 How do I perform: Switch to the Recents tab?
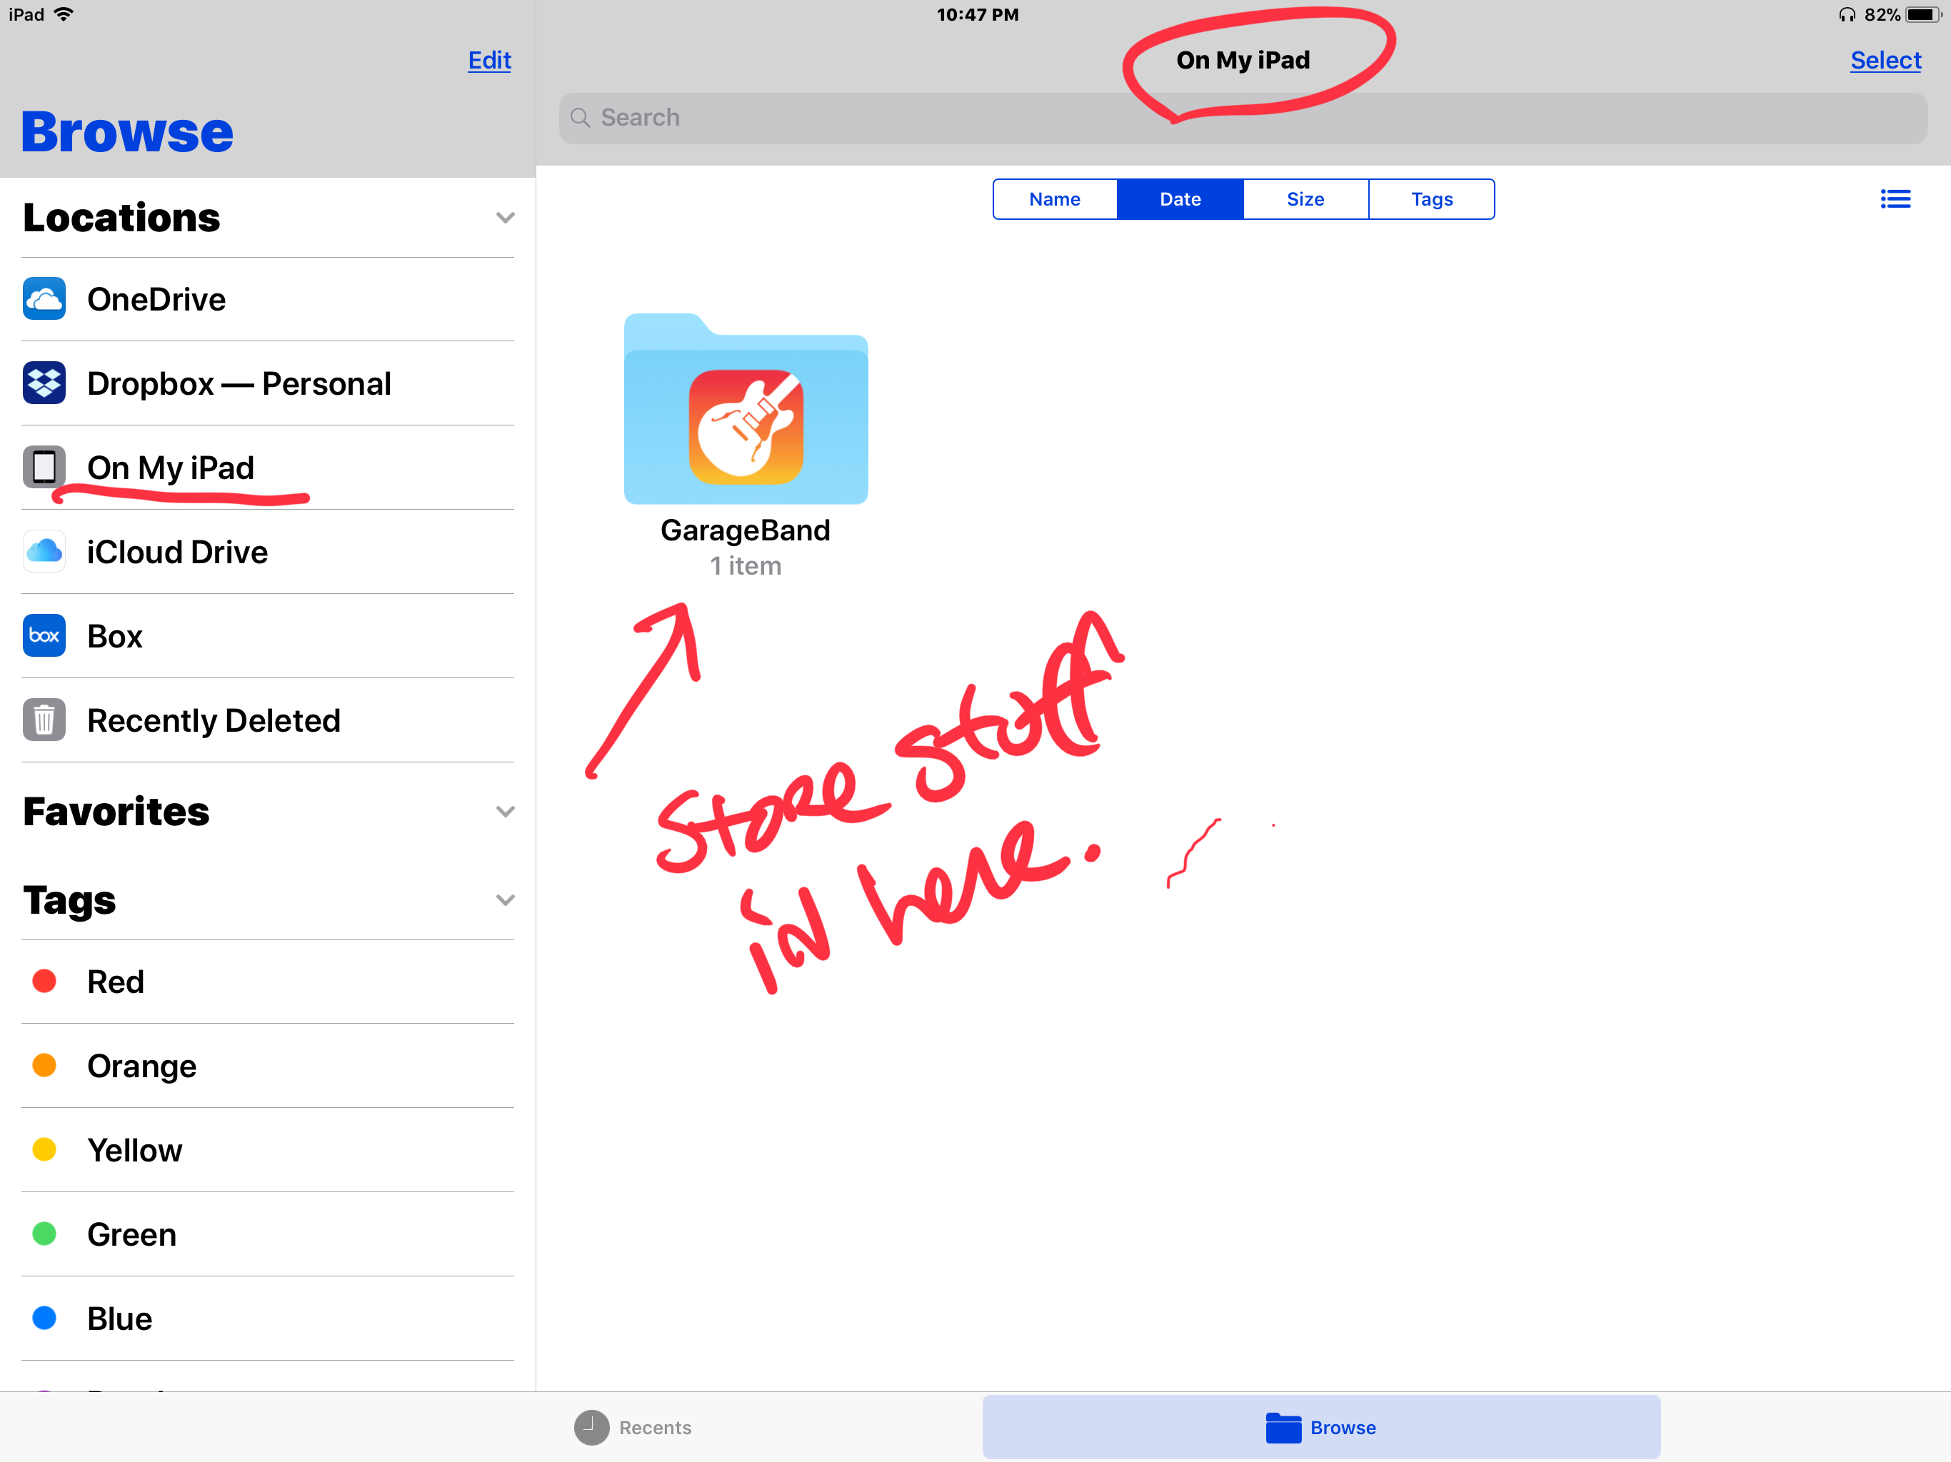point(633,1427)
